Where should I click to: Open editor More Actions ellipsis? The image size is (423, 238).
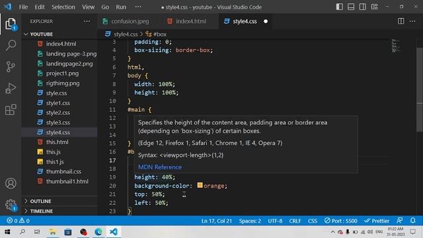click(x=412, y=21)
